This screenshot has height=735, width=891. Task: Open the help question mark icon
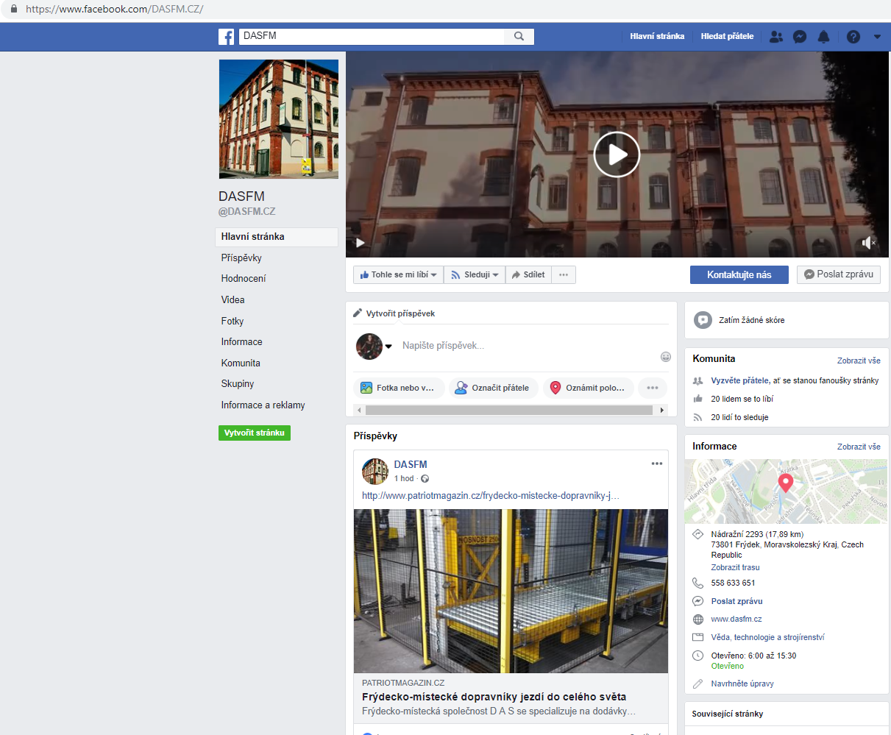853,37
